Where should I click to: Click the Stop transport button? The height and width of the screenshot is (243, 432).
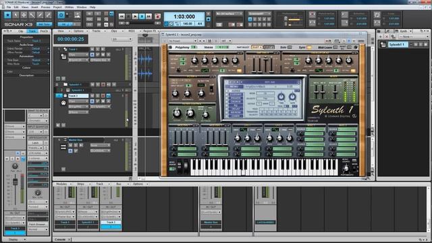[128, 16]
